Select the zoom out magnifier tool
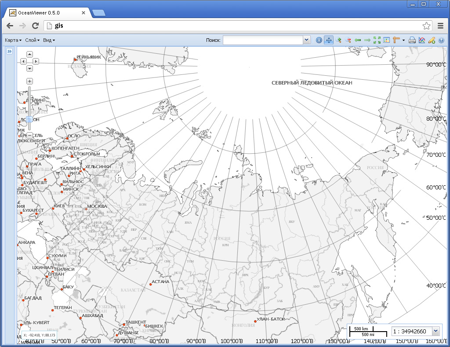This screenshot has height=347, width=450. click(x=348, y=40)
